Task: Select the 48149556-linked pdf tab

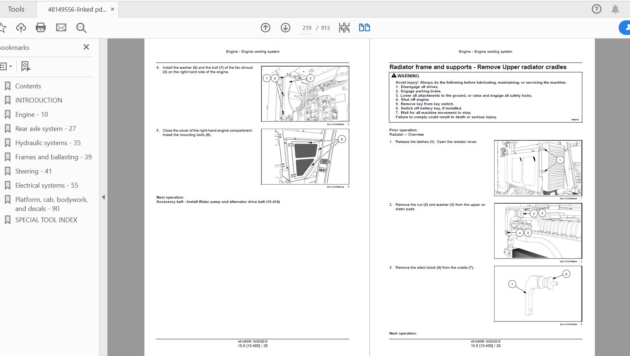Action: 77,9
